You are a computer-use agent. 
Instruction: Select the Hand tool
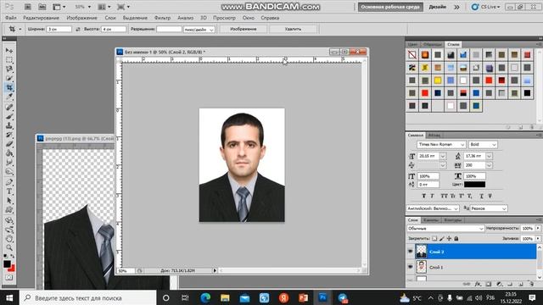[x=9, y=239]
